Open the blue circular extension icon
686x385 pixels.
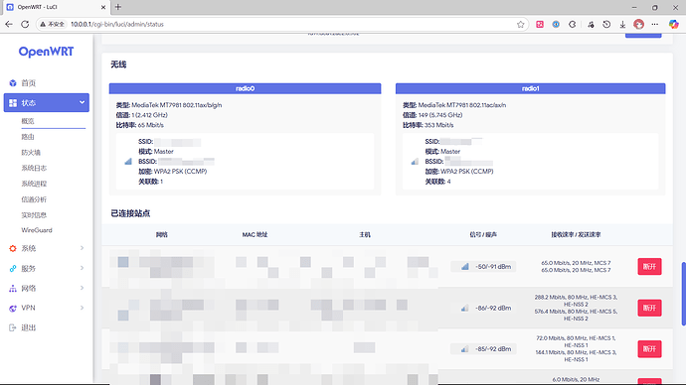click(556, 25)
